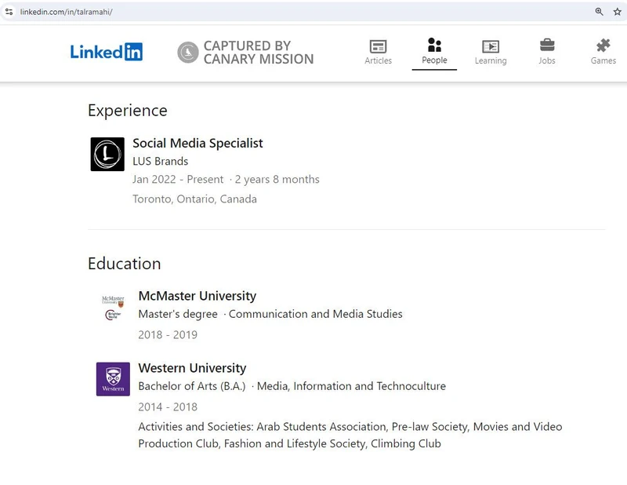Open the Jobs briefcase icon
627x485 pixels.
tap(546, 46)
